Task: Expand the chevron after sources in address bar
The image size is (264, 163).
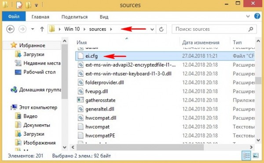Action: tap(111, 29)
